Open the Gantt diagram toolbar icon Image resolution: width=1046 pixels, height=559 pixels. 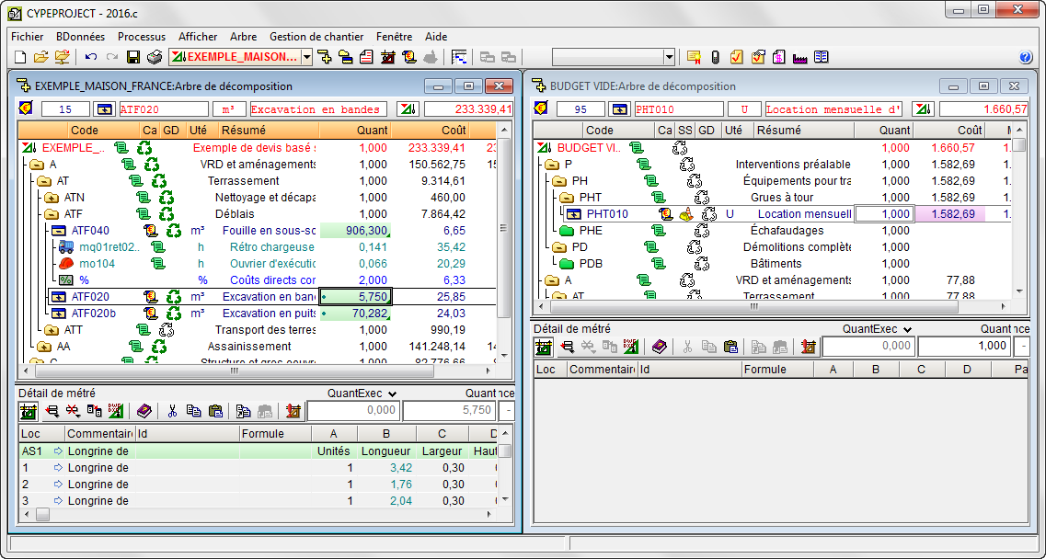[458, 57]
